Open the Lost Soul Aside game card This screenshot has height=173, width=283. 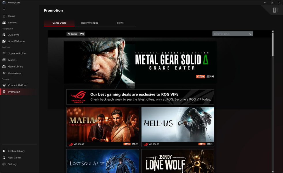pos(103,161)
